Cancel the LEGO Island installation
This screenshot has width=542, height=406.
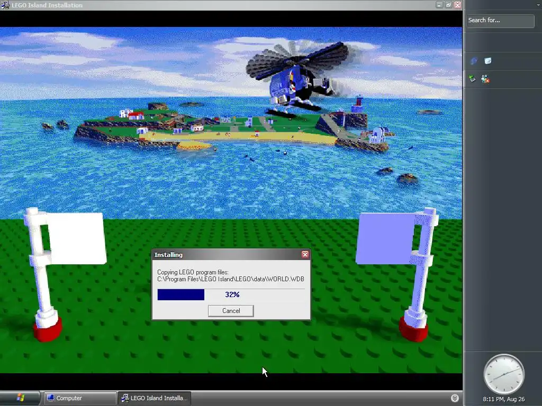pos(231,311)
